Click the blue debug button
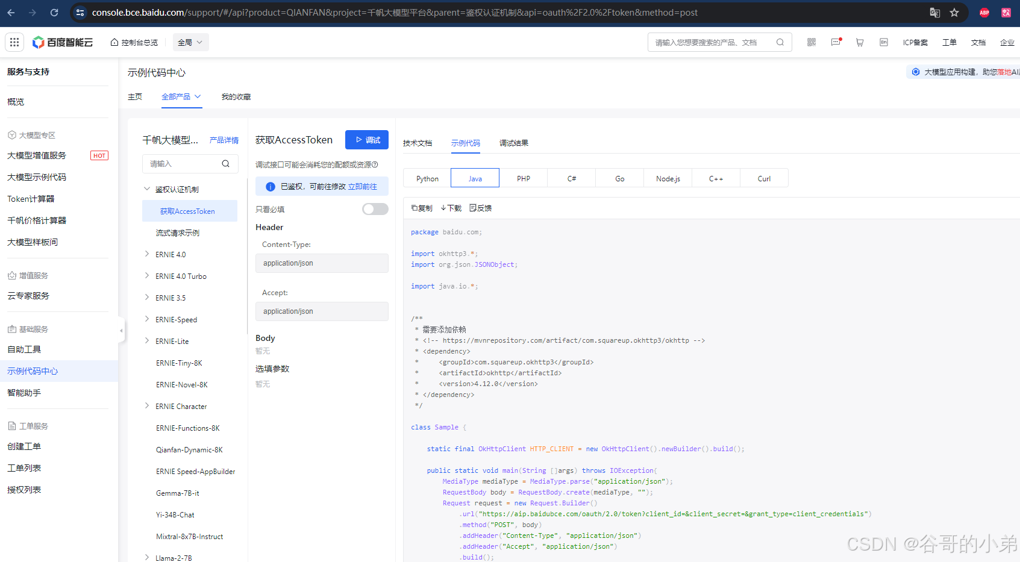Screen dimensions: 1020x562 [367, 140]
